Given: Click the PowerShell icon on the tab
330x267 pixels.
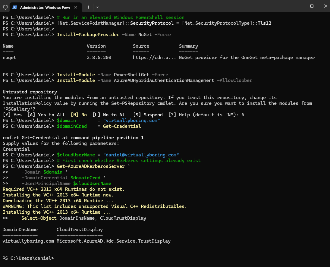Looking at the screenshot, I should tap(15, 7).
